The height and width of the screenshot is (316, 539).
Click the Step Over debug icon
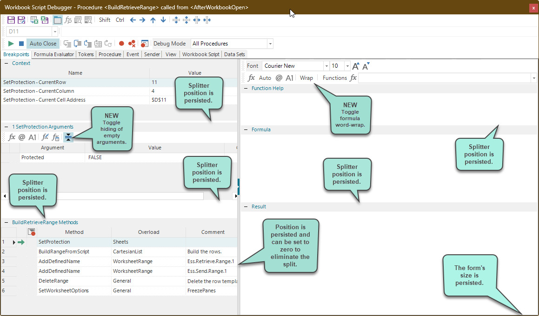(78, 44)
